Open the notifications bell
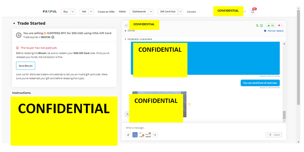This screenshot has width=304, height=152. (253, 12)
